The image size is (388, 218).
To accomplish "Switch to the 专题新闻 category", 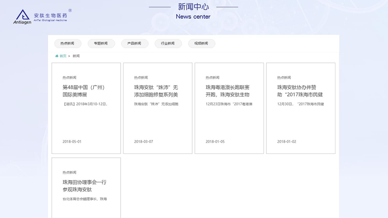I will click(x=101, y=43).
